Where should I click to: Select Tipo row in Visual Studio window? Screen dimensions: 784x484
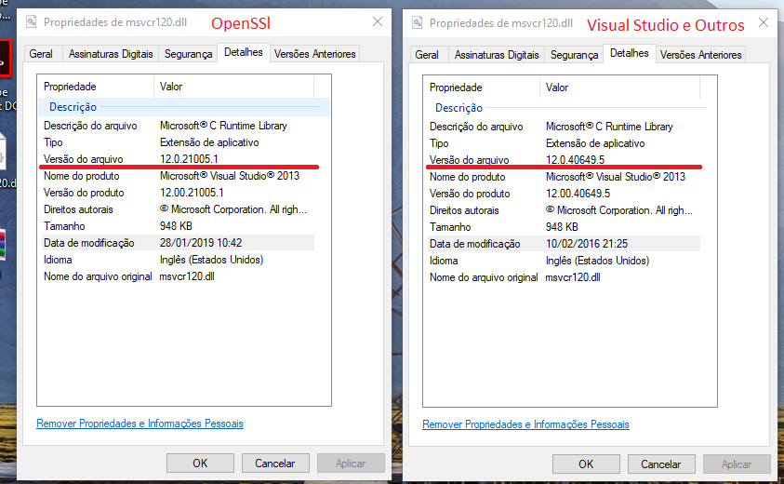[x=564, y=143]
